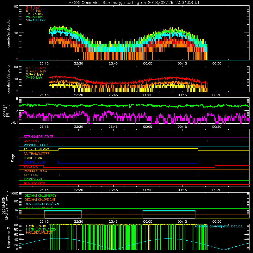Click the Degrees or % axis title

pyautogui.click(x=8, y=237)
